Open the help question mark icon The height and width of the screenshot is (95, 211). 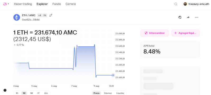5,90
